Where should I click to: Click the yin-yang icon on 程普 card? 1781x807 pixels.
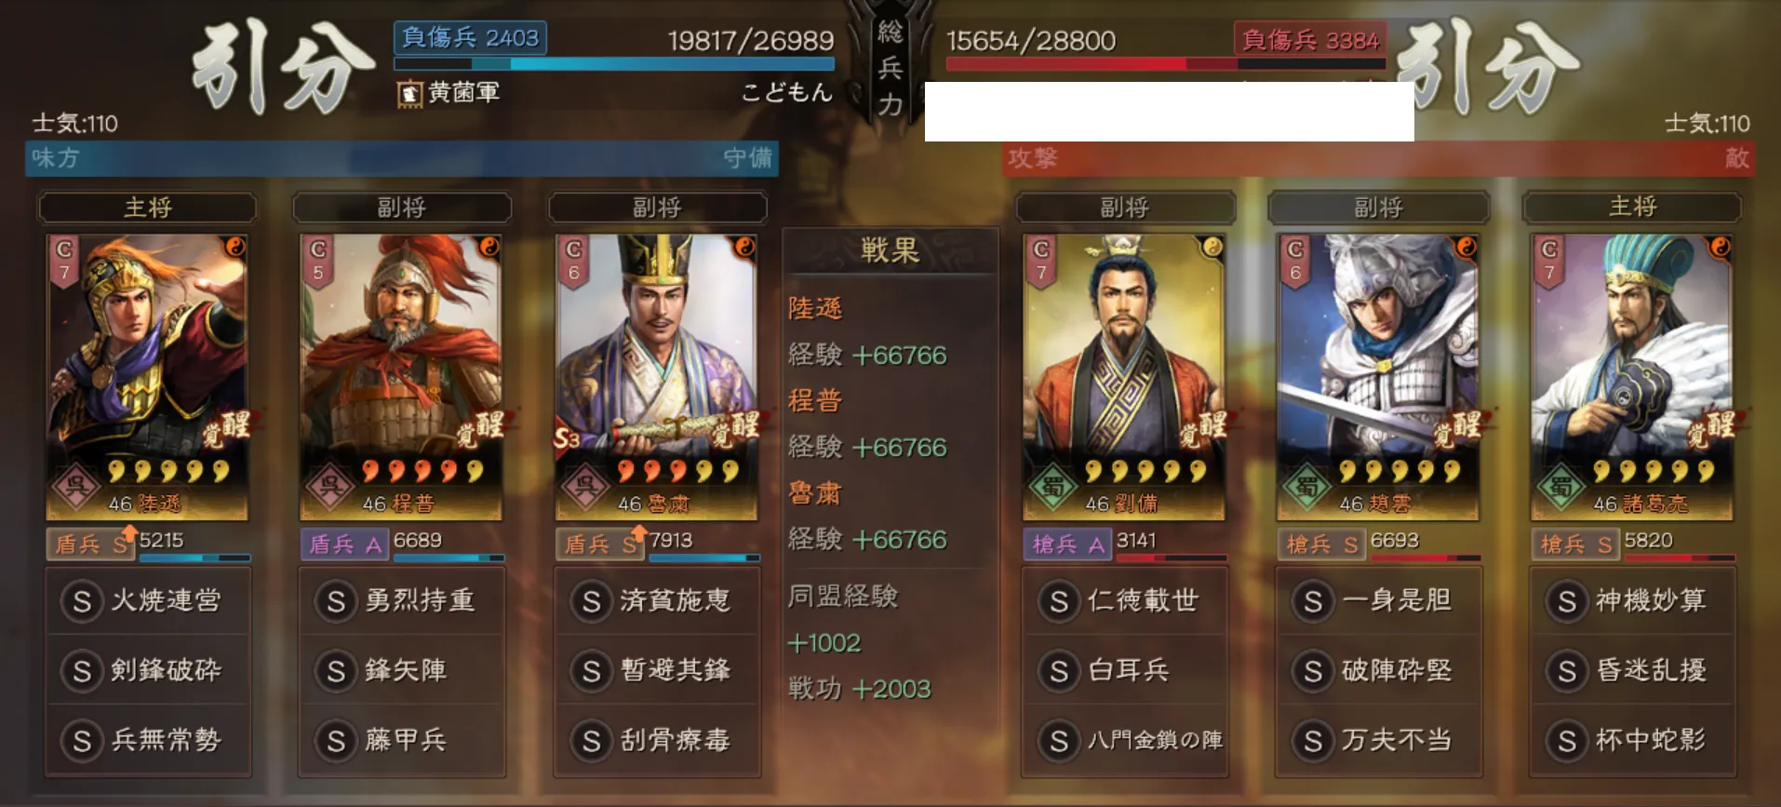click(489, 247)
